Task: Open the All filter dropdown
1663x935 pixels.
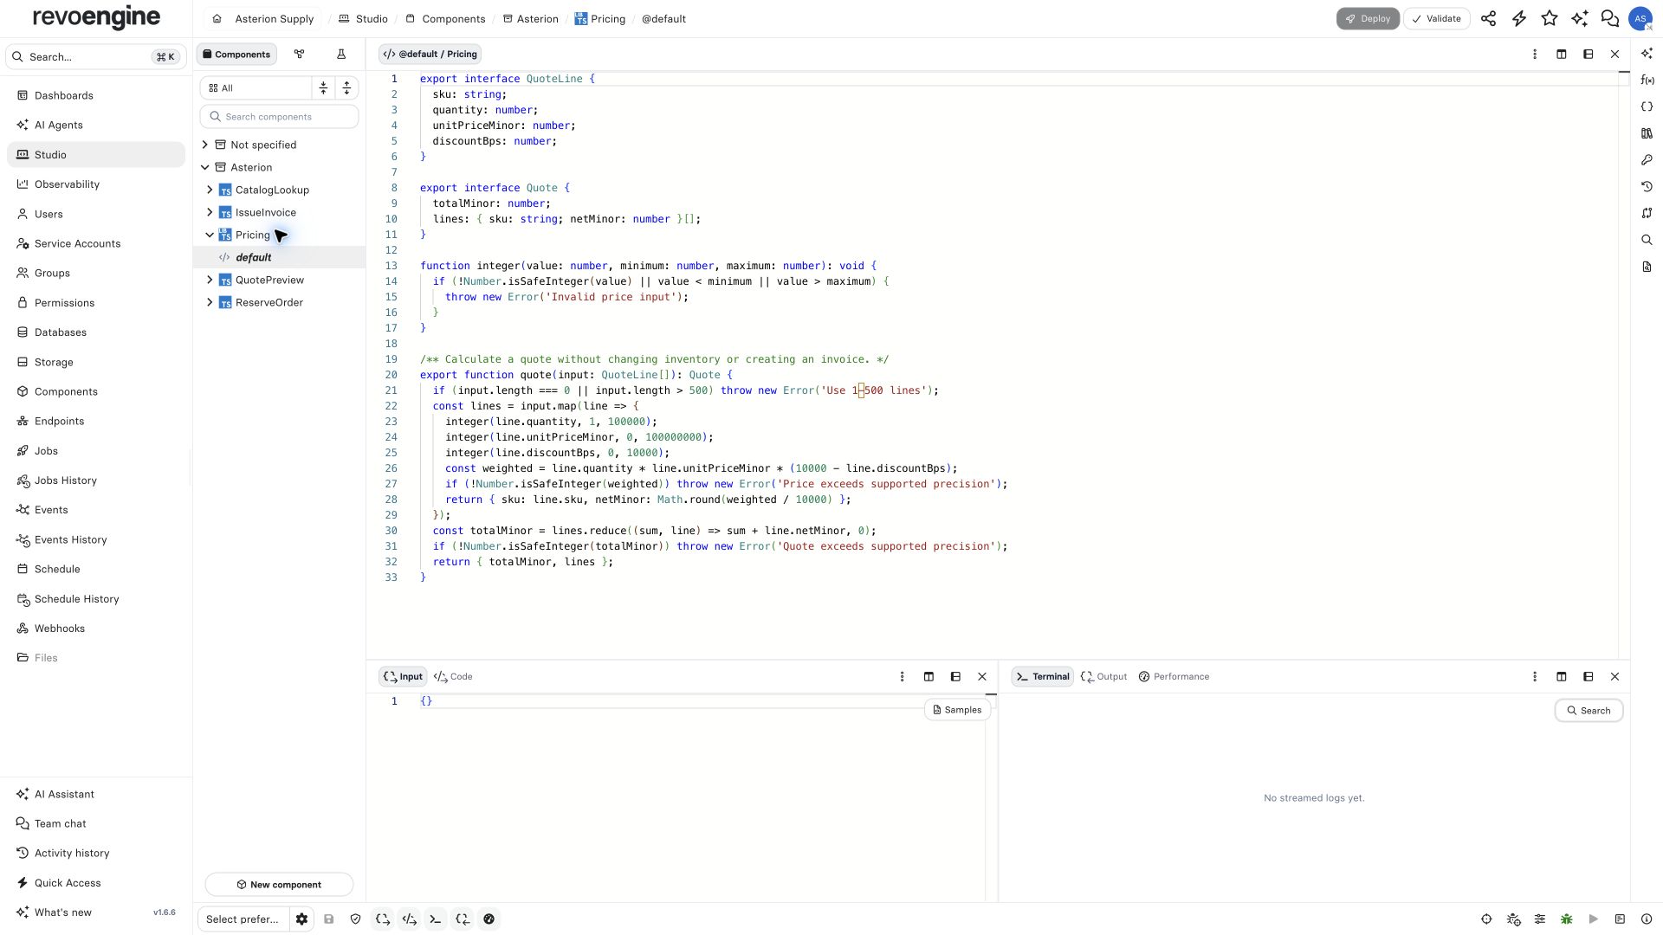Action: [x=256, y=88]
